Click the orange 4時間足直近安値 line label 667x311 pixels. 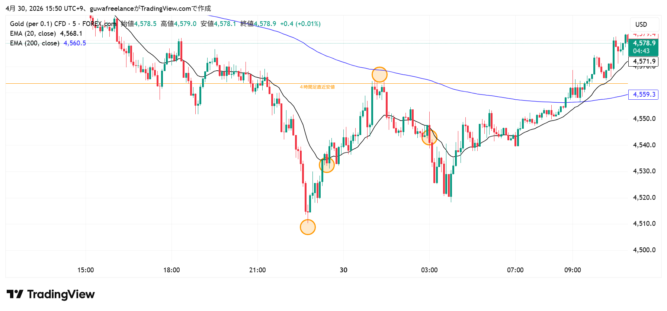coord(317,87)
